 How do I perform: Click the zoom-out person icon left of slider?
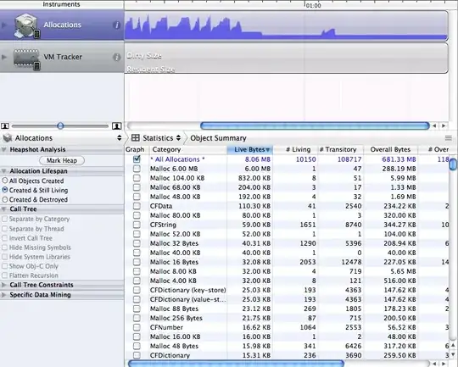tap(5, 125)
